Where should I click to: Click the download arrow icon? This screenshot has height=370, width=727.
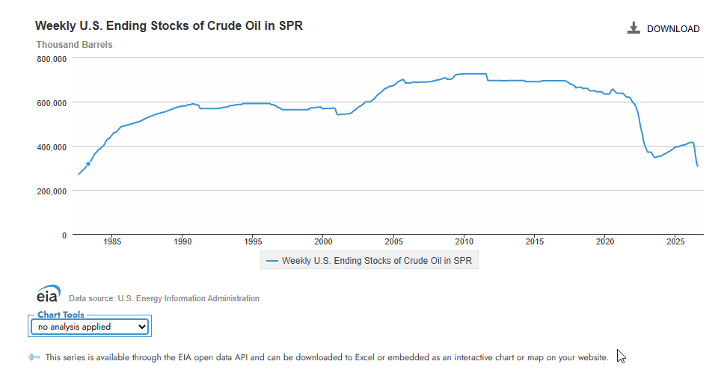tap(634, 28)
